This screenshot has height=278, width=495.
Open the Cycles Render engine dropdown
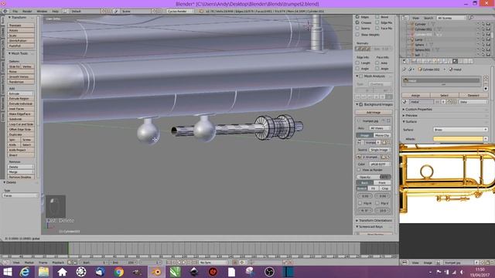(x=179, y=11)
